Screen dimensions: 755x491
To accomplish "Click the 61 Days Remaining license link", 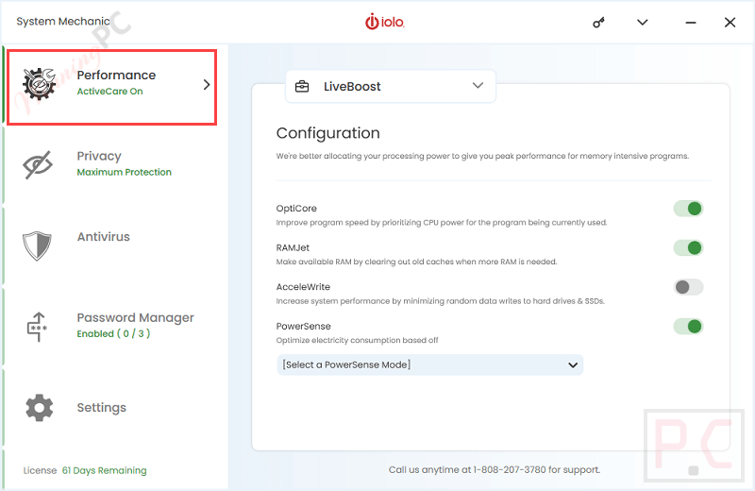I will pos(105,471).
